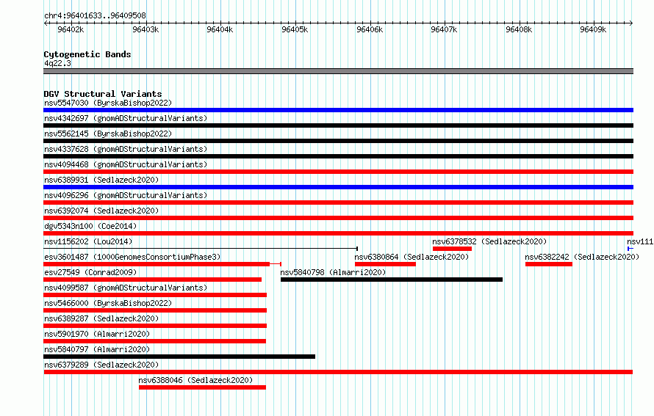Viewport: 654px width, 416px height.
Task: Click the nsv6389287 (Sedlazeck2020) label
Action: point(101,318)
